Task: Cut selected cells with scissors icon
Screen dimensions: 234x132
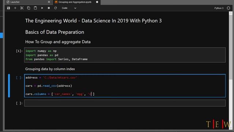Action: click(x=22, y=8)
